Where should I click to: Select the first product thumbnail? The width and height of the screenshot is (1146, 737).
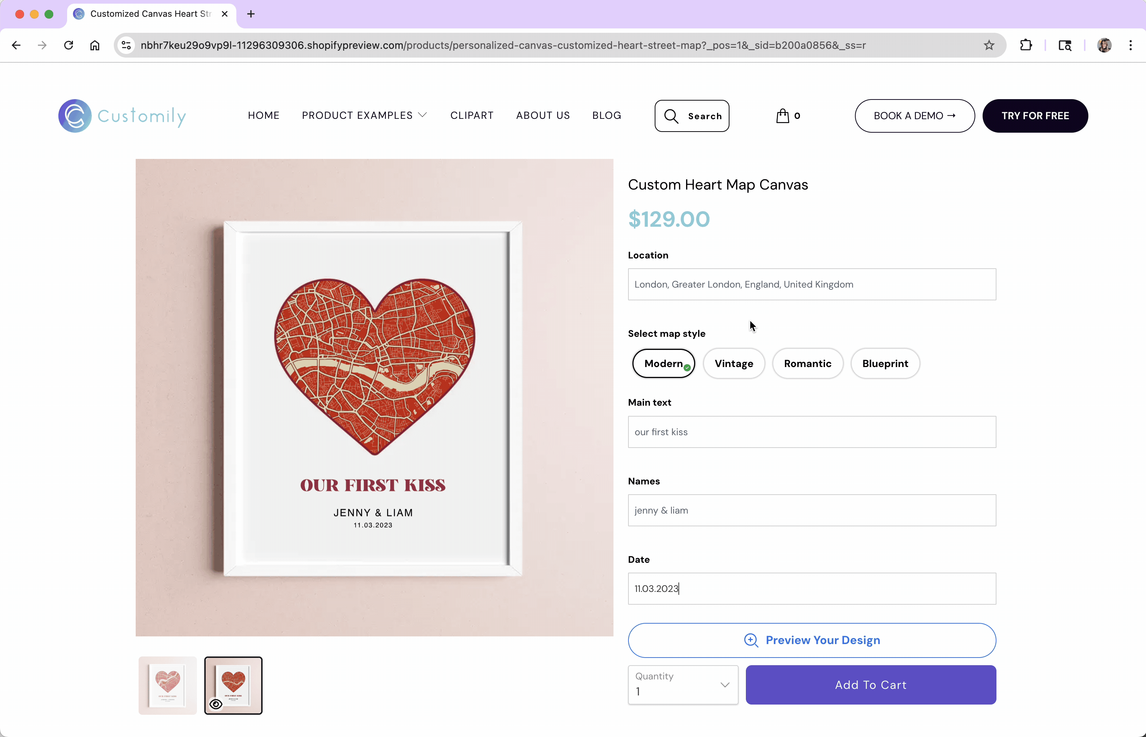point(168,686)
